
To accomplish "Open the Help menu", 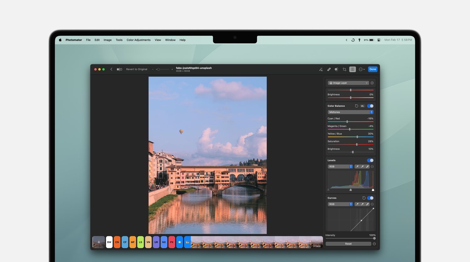I will [x=183, y=40].
